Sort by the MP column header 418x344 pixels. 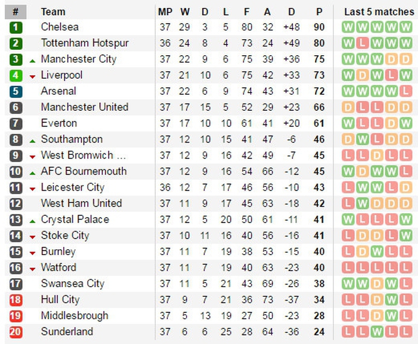pos(165,12)
